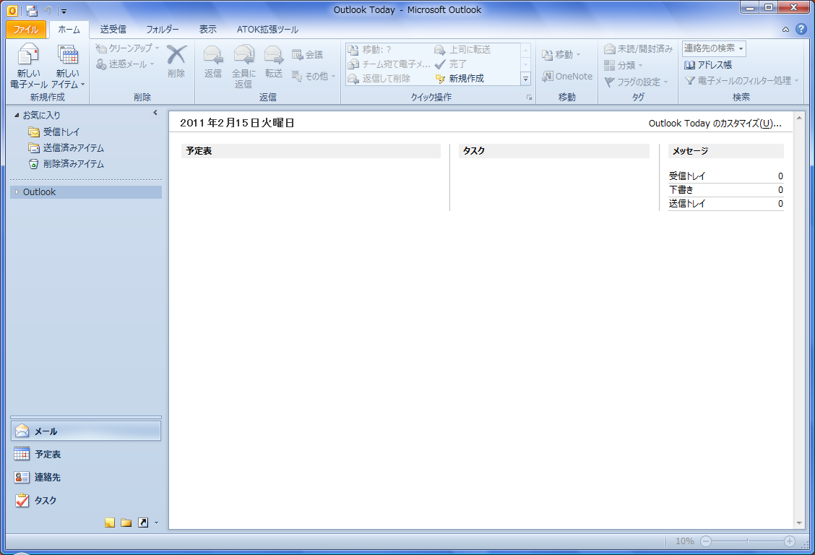The width and height of the screenshot is (815, 555).
Task: Select the Inbox (受信トレイ) favorite folder
Action: [x=61, y=132]
